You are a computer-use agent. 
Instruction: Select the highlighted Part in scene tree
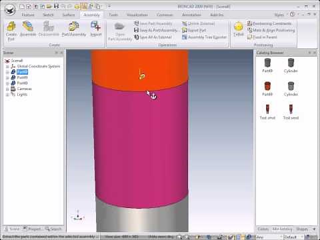[22, 72]
